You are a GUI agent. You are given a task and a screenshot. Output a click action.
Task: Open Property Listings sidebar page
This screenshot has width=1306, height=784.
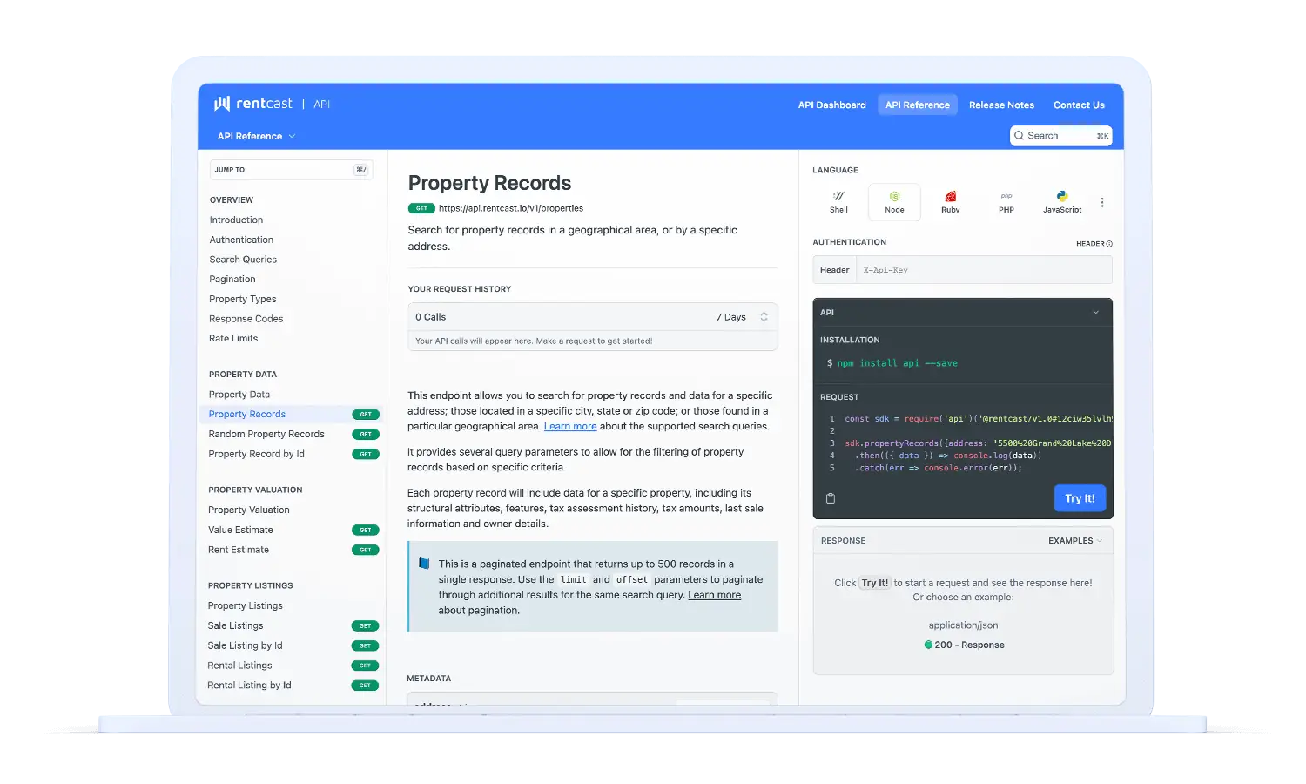point(246,606)
